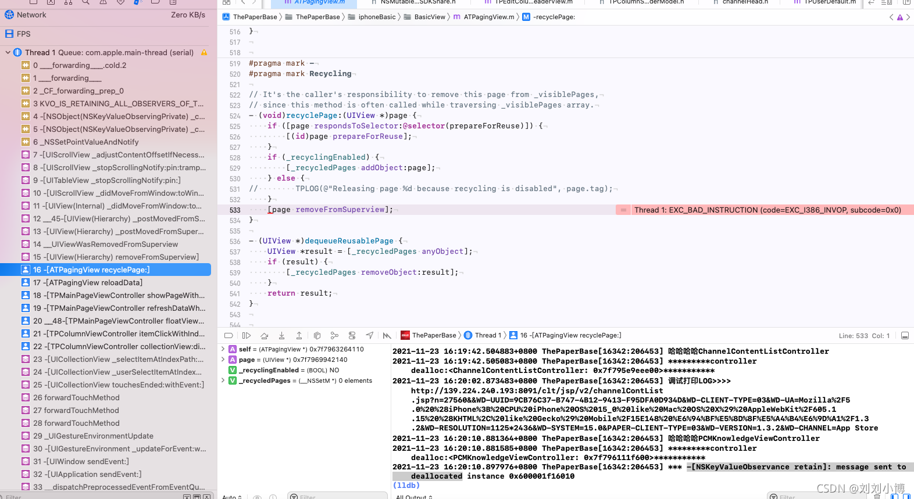The width and height of the screenshot is (914, 499).
Task: Click ThePaperBase process in debug bar
Action: point(429,335)
